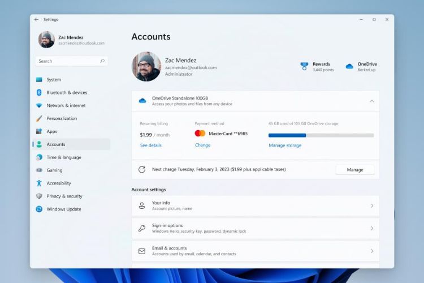Collapse the OneDrive Standalone 100GB section
This screenshot has height=283, width=424.
[372, 101]
